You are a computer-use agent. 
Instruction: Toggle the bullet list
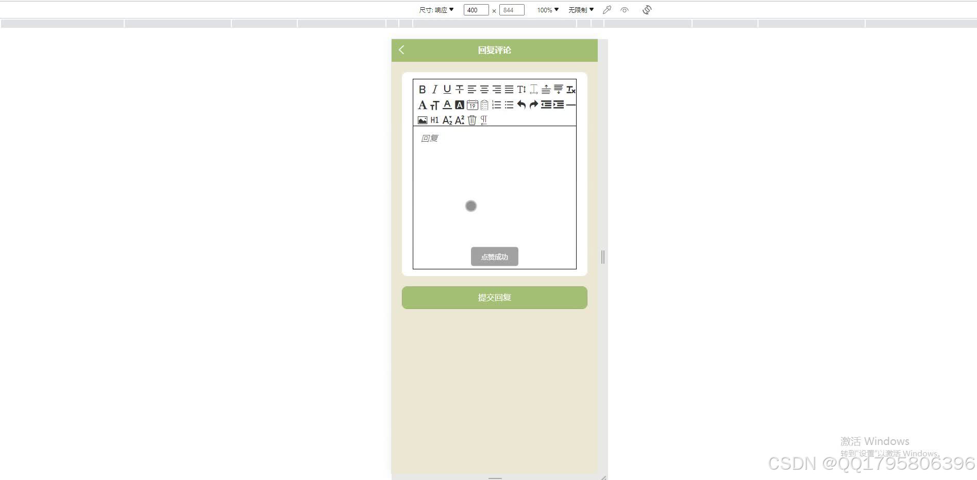tap(509, 105)
